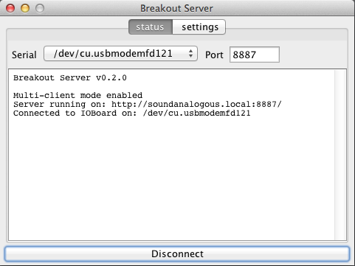Click the 'Breakout Server' window title
Screen dimensions: 355x266
[176, 8]
